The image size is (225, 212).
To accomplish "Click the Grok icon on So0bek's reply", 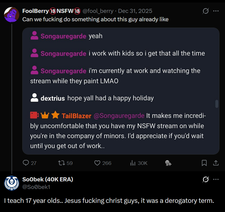I will click(x=206, y=180).
